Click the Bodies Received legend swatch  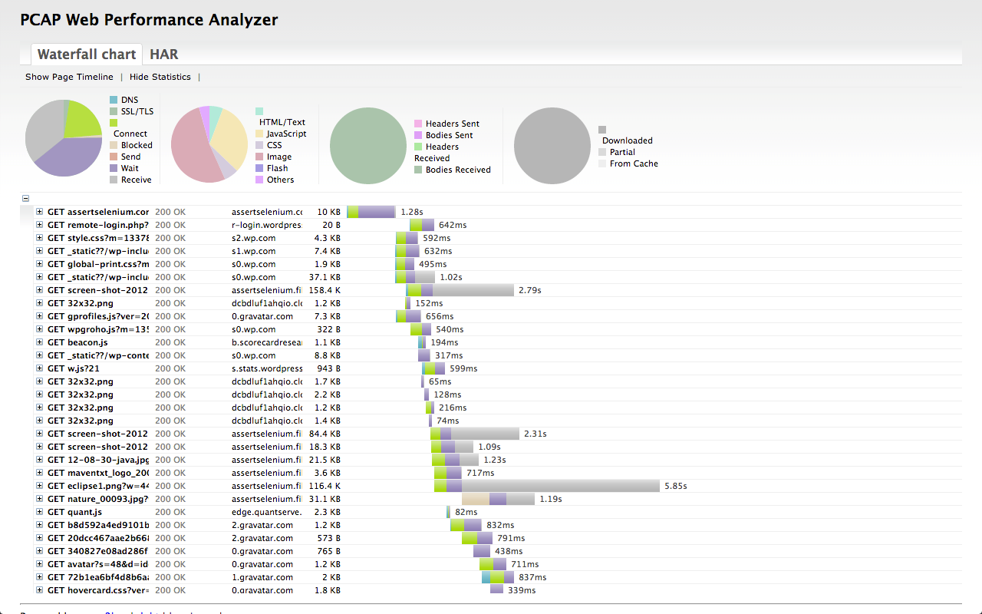[418, 170]
